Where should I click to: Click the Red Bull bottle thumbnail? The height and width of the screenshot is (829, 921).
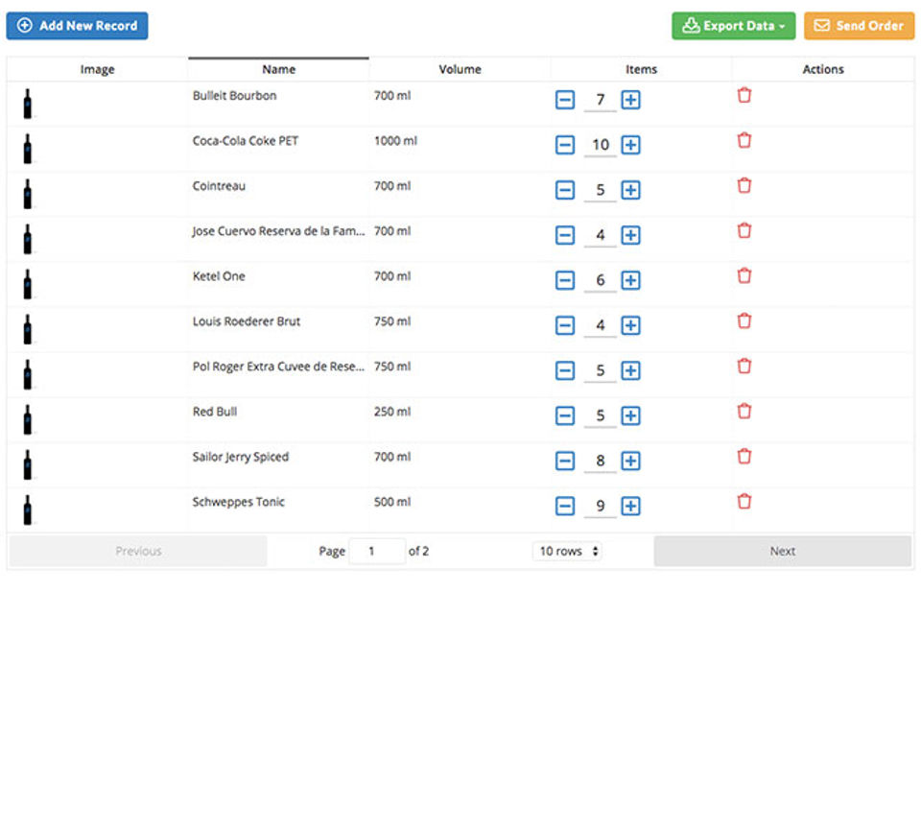click(28, 419)
